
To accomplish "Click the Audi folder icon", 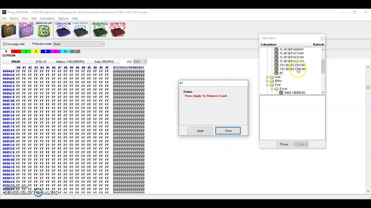I will coord(272,77).
